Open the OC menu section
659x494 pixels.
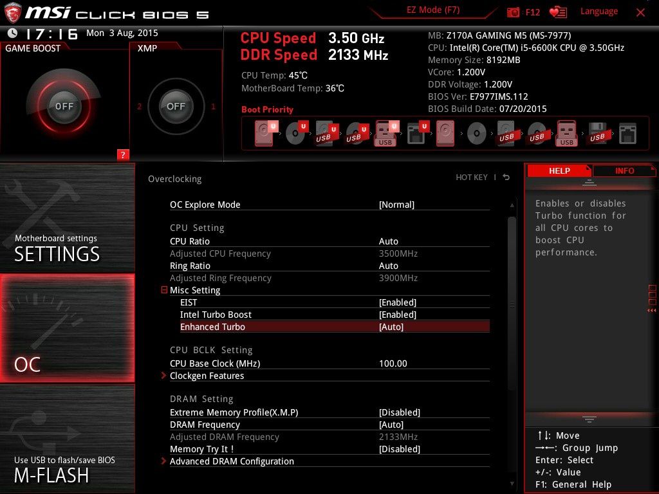pyautogui.click(x=67, y=328)
